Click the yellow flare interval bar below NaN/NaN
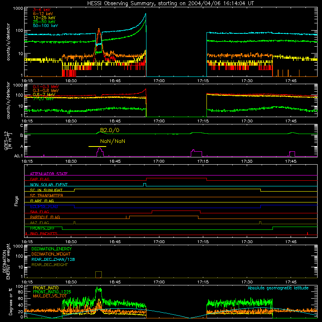This screenshot has width=322, height=322. (x=97, y=147)
